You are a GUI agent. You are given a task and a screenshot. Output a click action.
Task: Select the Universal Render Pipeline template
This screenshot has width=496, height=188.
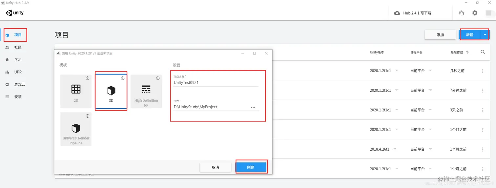(x=76, y=129)
